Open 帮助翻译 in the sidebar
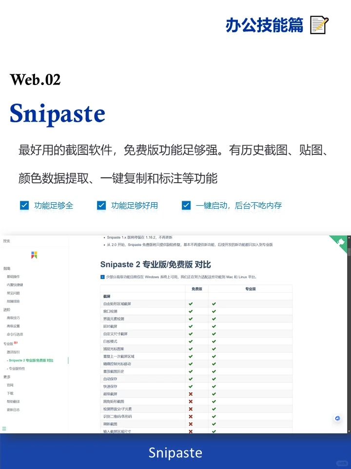The image size is (351, 469). click(14, 402)
